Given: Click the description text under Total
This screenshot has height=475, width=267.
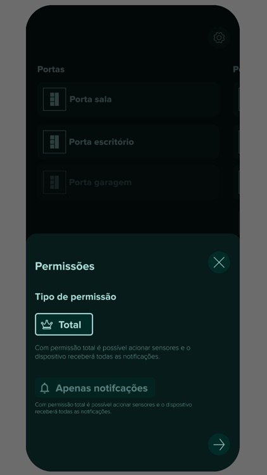Looking at the screenshot, I should tap(113, 352).
